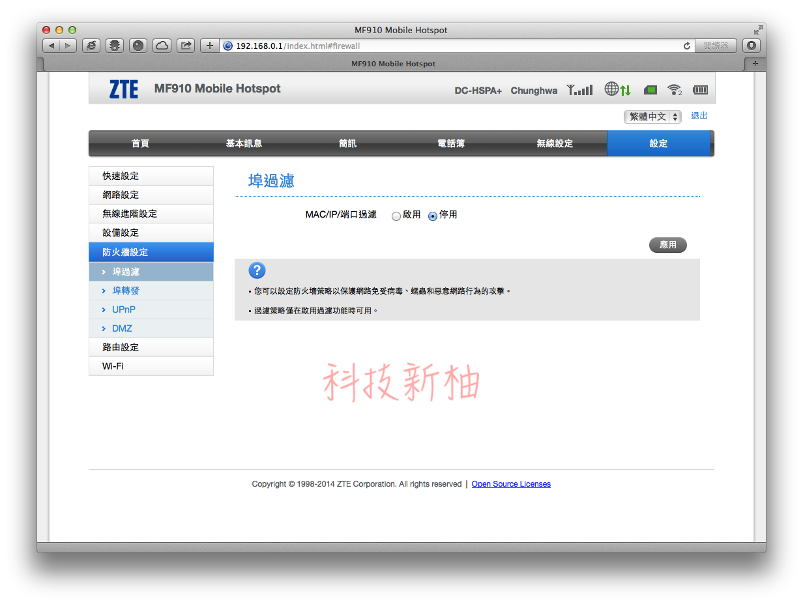Open 網路設定 in the sidebar
This screenshot has width=803, height=604.
pyautogui.click(x=151, y=195)
